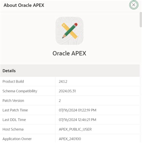Click the "Last Patch Time" label
This screenshot has height=143, width=142.
[x=15, y=110]
